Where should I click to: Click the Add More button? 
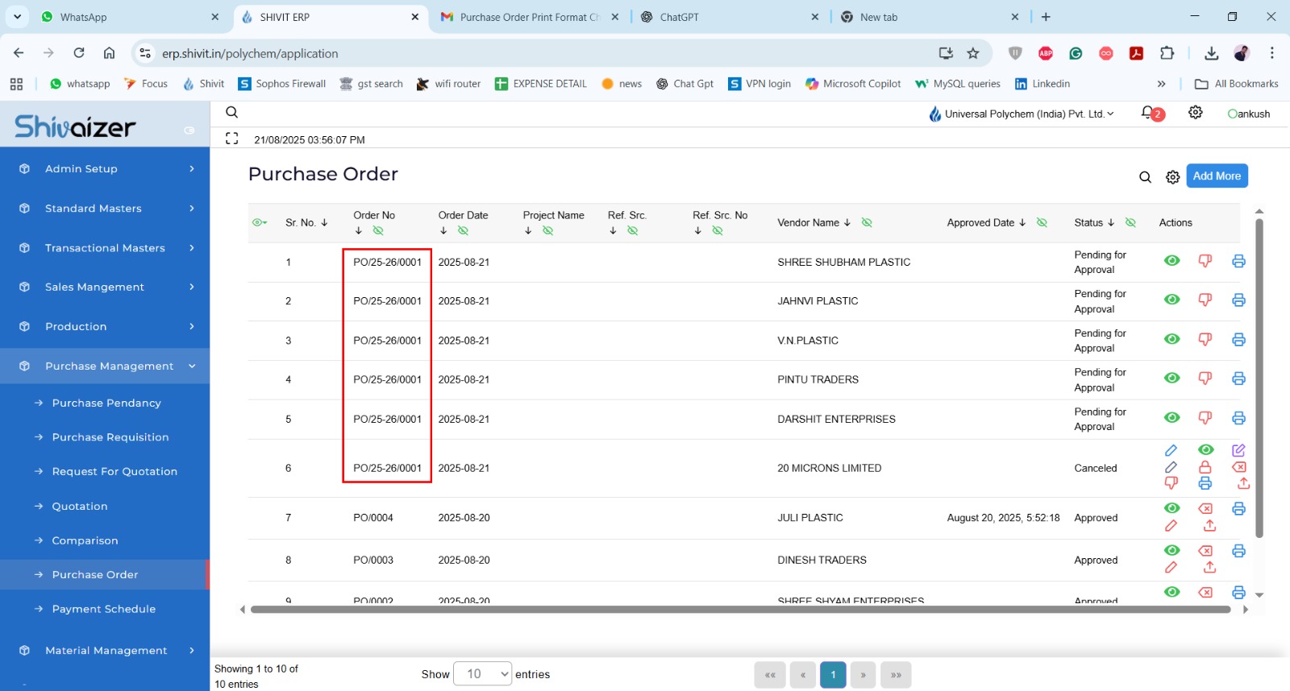pyautogui.click(x=1217, y=176)
